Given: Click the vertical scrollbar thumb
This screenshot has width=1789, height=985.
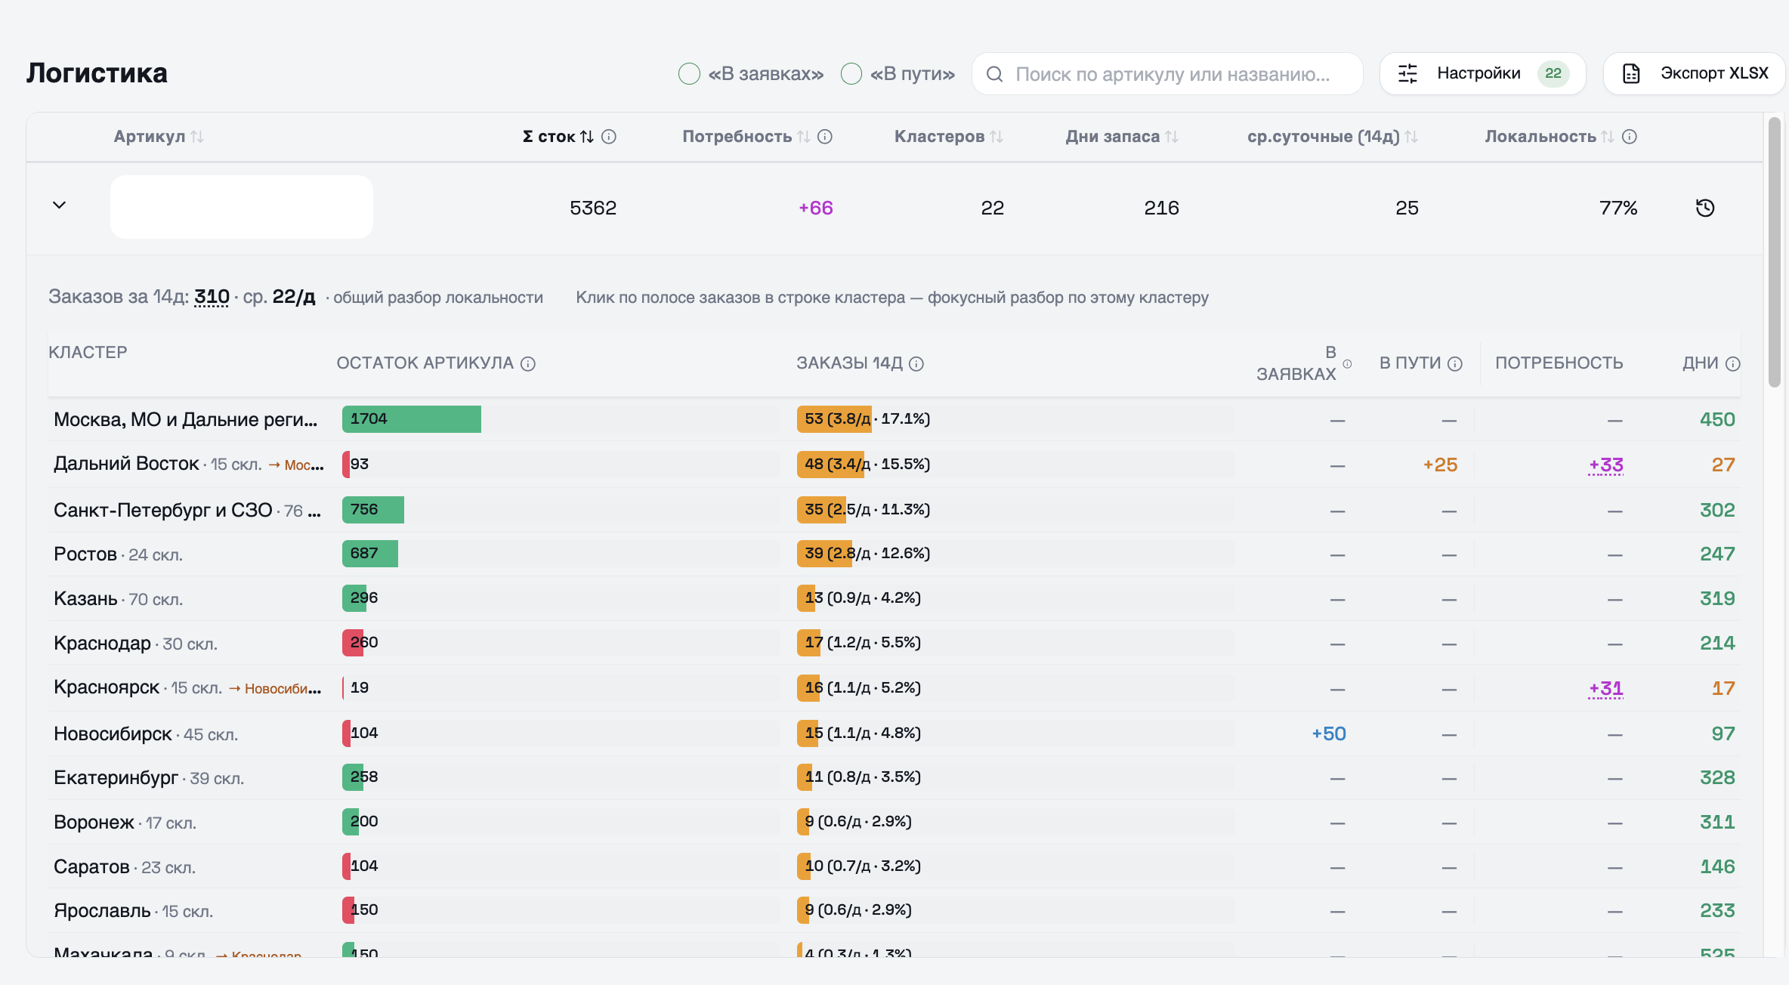Looking at the screenshot, I should pos(1775,252).
